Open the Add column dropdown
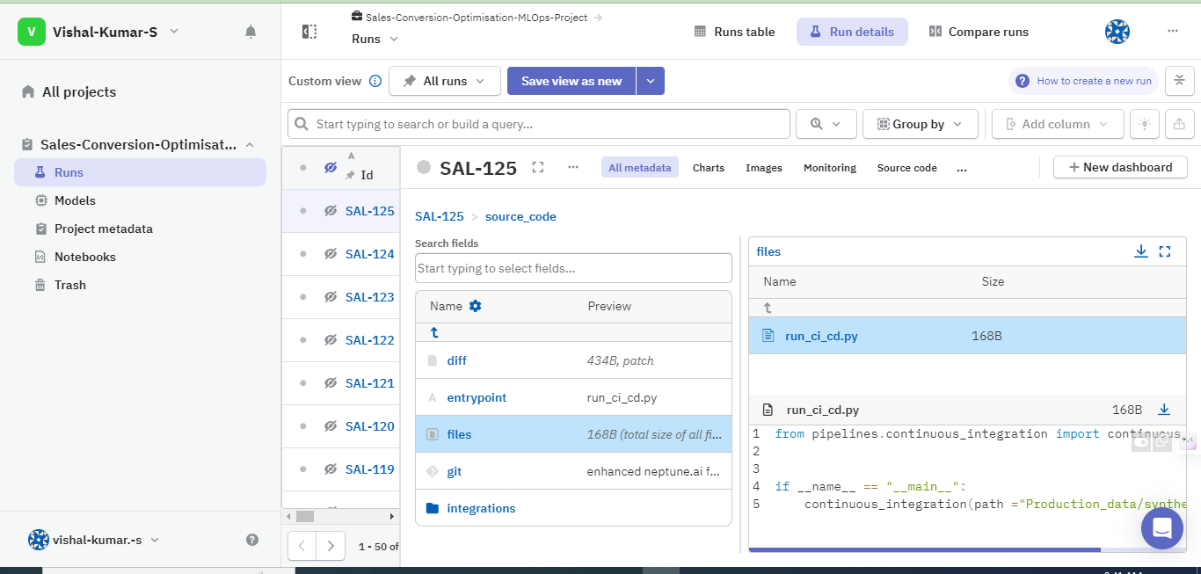The height and width of the screenshot is (574, 1201). (x=1058, y=124)
